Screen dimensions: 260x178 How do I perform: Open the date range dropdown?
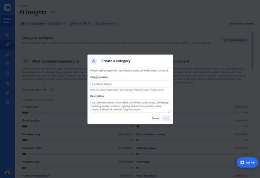click(x=43, y=24)
